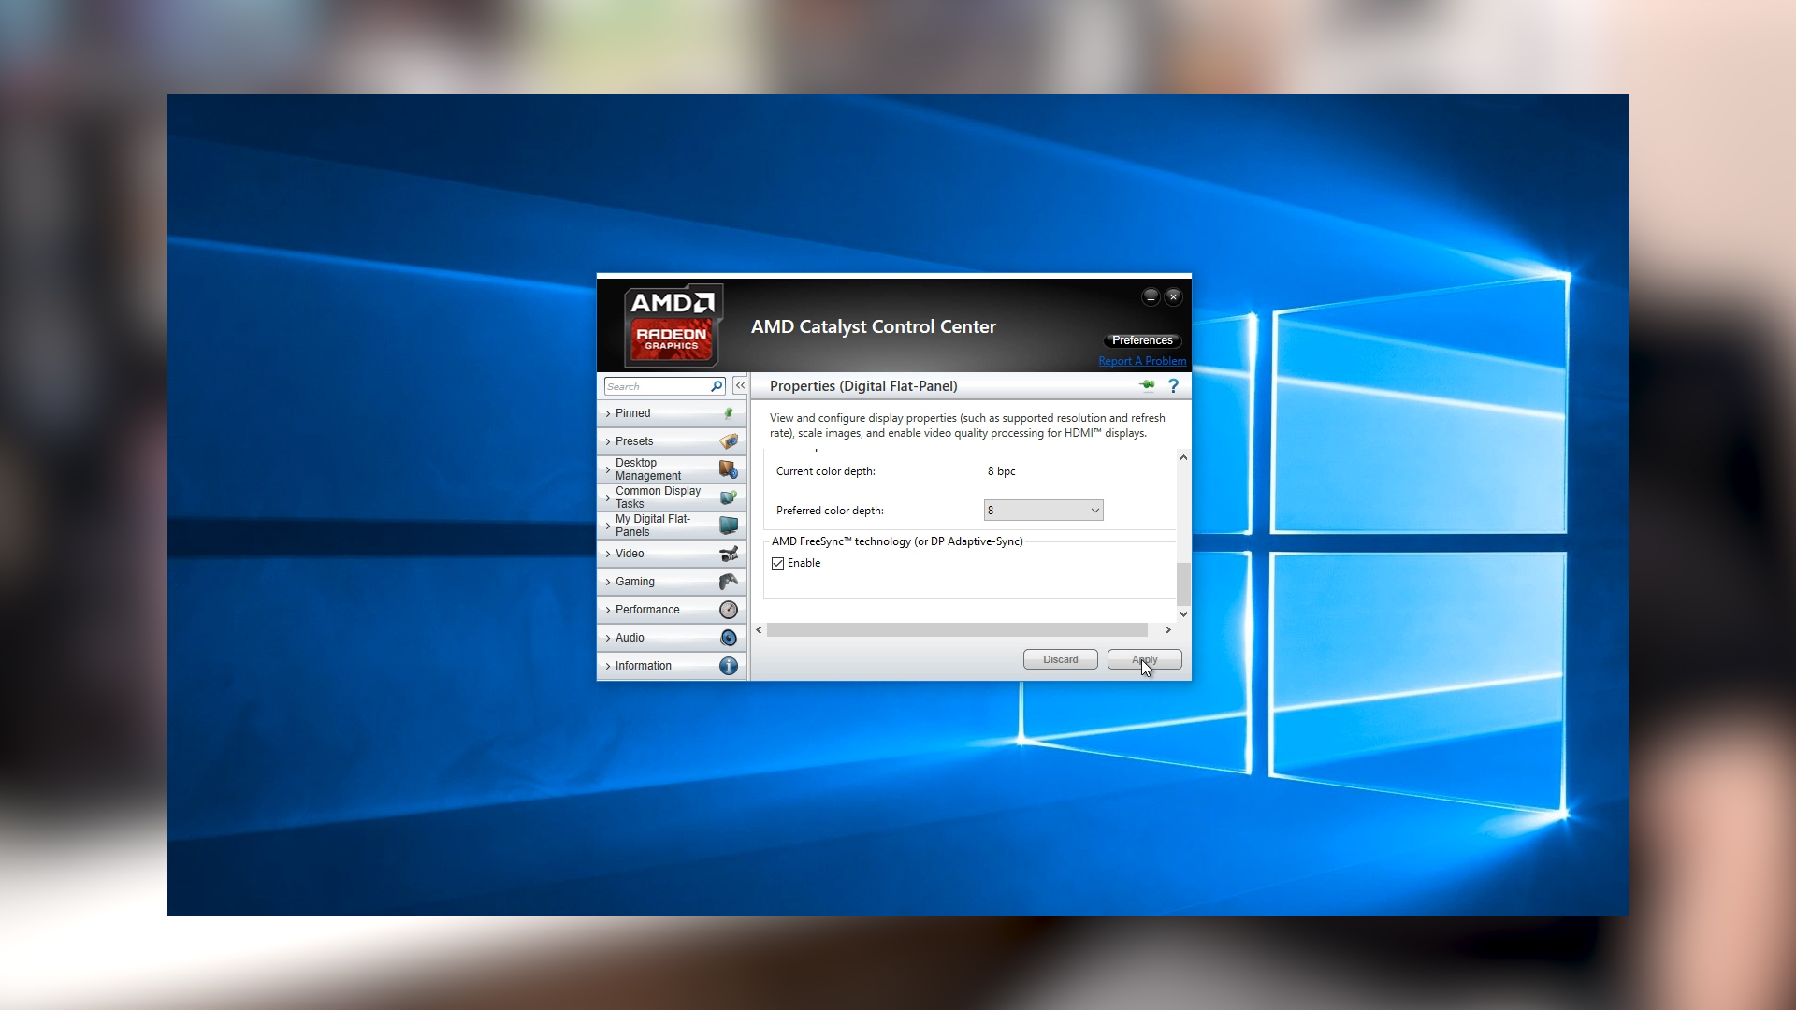Open the Audio menu item

[x=672, y=638]
